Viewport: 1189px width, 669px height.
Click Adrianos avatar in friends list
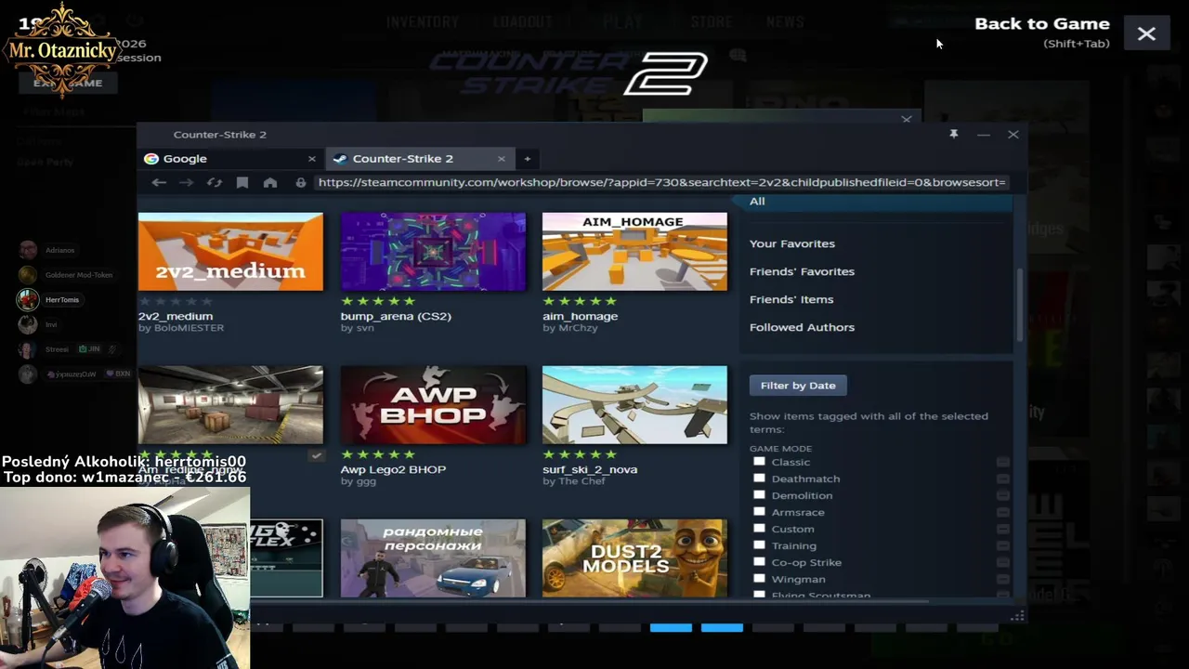click(x=28, y=250)
